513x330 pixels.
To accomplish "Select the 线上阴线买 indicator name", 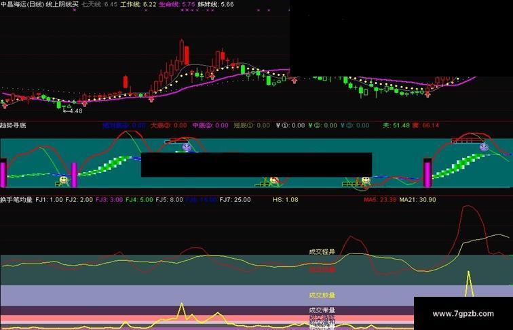I will [x=62, y=4].
